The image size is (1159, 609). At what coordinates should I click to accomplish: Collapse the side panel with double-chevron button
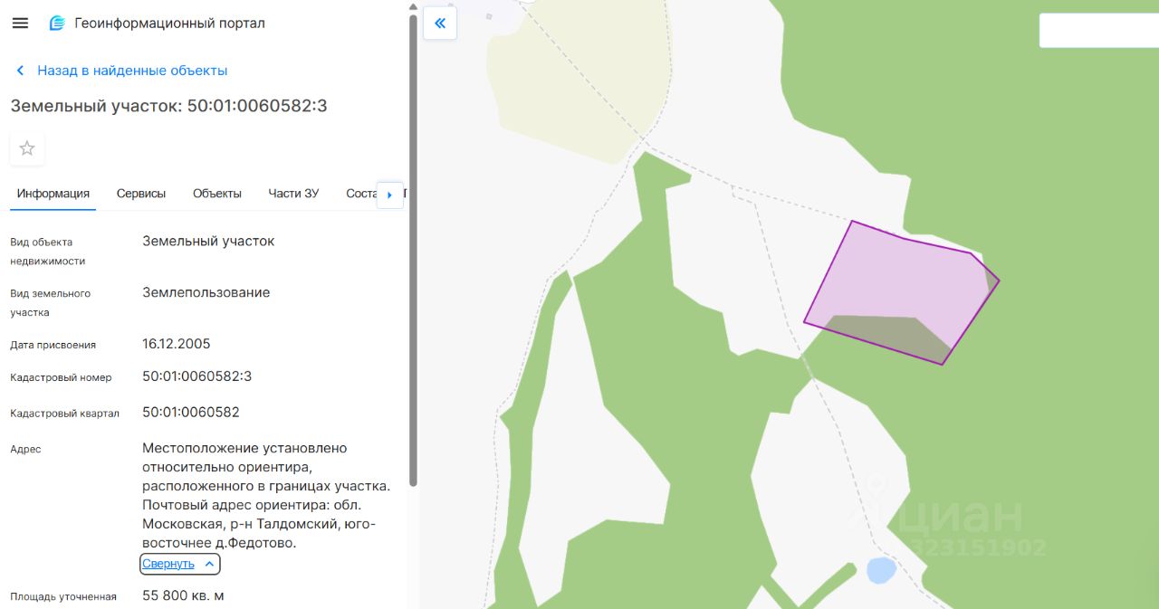tap(440, 24)
